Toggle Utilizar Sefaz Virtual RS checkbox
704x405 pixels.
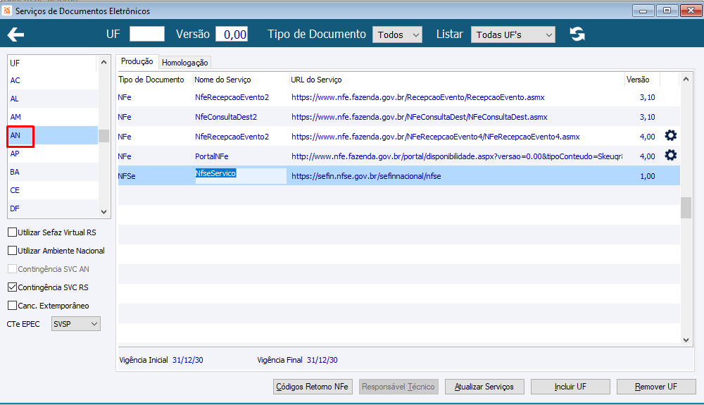[x=13, y=232]
